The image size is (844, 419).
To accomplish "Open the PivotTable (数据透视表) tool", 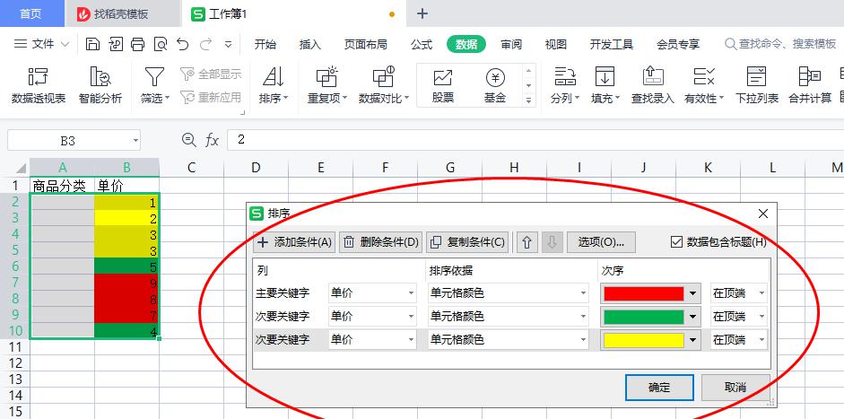I will pyautogui.click(x=39, y=85).
